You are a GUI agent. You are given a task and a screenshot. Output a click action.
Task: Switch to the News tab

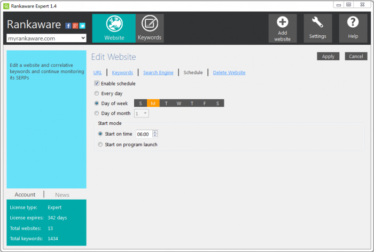(63, 195)
